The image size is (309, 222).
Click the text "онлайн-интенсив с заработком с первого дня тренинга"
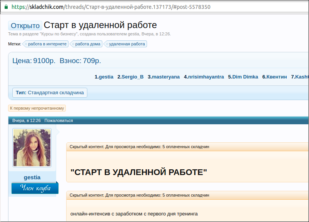click(134, 214)
